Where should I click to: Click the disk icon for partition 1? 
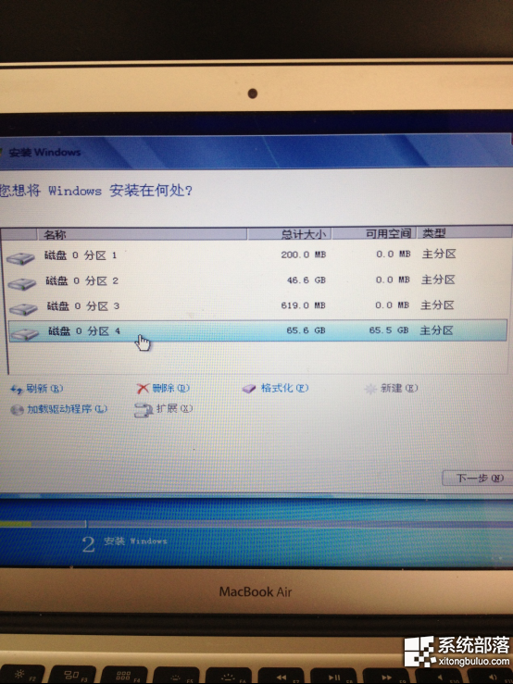pos(20,258)
